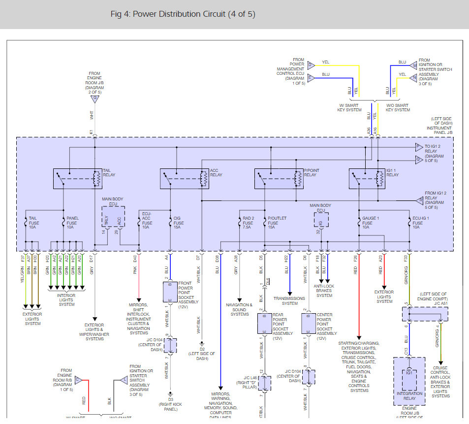Screen dimensions: 469x424
Task: Click the D2 left side of dash ground symbol
Action: (202, 343)
